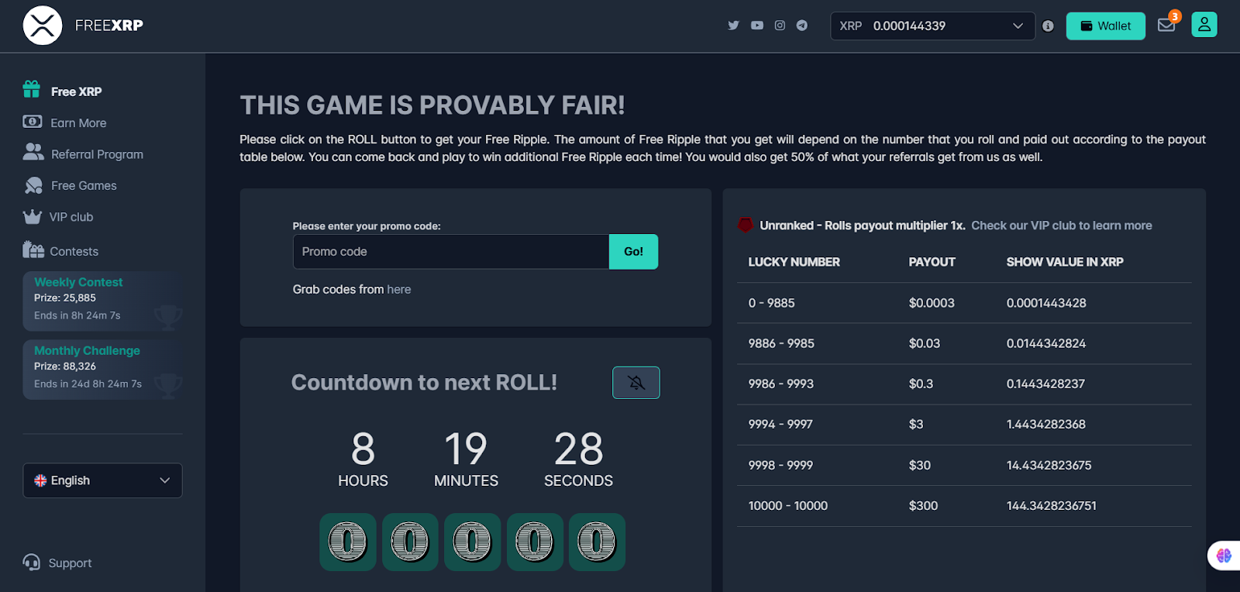This screenshot has height=592, width=1240.
Task: Toggle the roll notification bell
Action: [x=636, y=383]
